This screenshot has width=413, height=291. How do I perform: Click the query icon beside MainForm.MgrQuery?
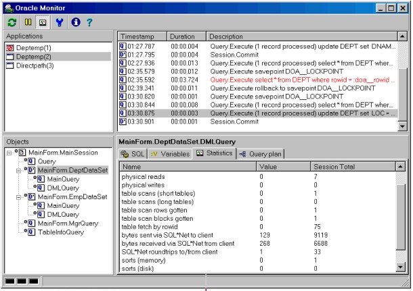click(32, 223)
